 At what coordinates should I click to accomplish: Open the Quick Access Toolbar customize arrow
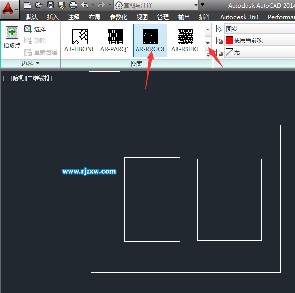202,5
